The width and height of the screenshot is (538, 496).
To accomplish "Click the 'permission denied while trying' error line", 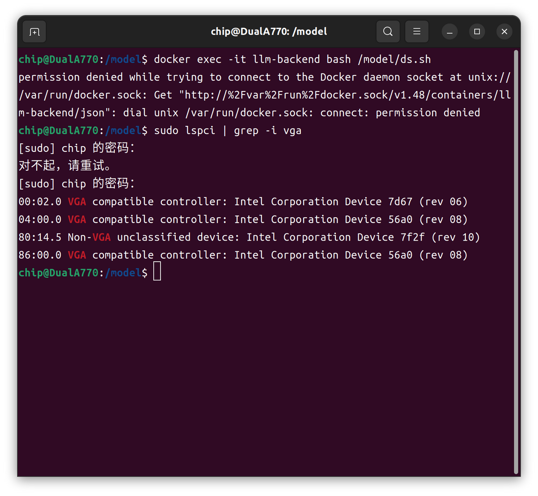I will tap(265, 77).
